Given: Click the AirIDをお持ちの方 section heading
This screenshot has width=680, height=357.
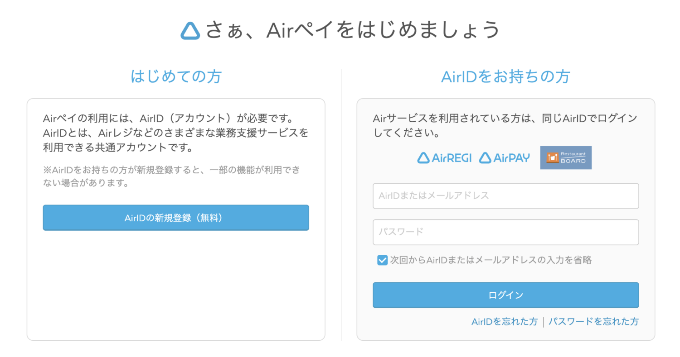Looking at the screenshot, I should point(505,76).
